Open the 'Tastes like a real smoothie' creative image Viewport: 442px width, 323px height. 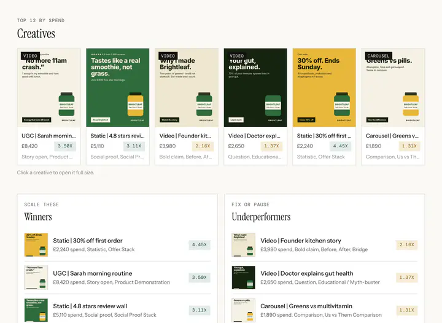(x=117, y=88)
